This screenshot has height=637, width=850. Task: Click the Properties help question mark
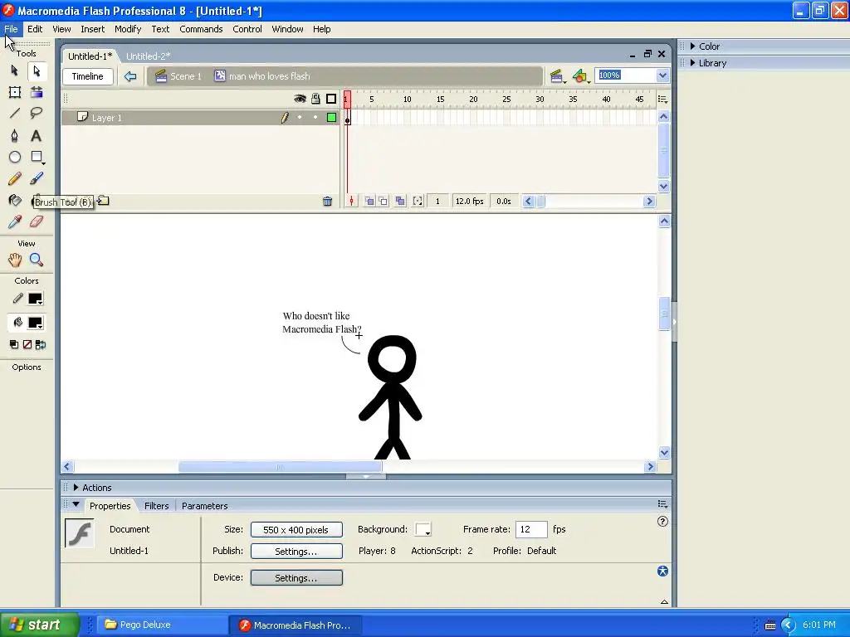pos(662,522)
